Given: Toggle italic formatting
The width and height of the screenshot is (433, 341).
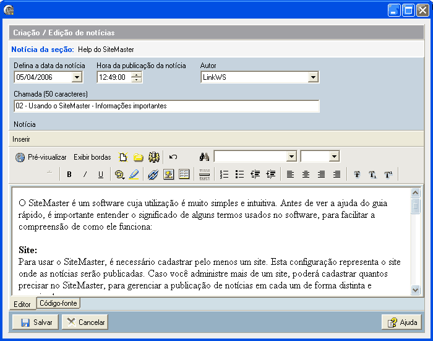Looking at the screenshot, I should coord(85,175).
